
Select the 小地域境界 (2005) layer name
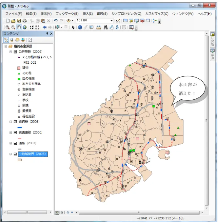coord(33,154)
